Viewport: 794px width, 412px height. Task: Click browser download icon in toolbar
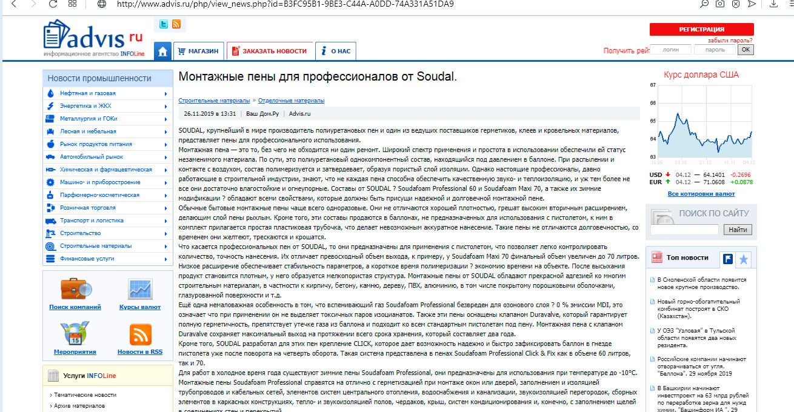pyautogui.click(x=773, y=4)
